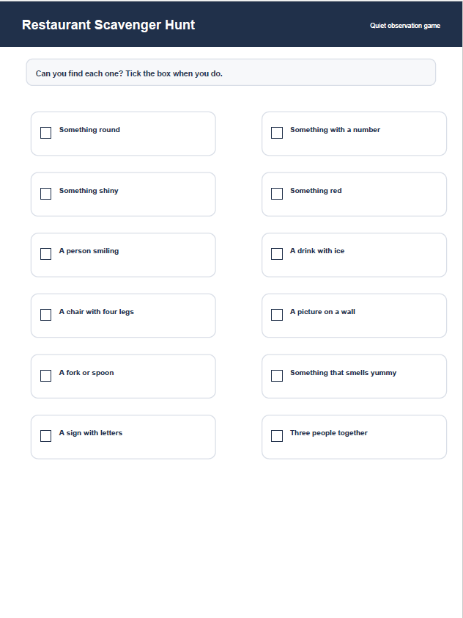
Task: Click the Something with a number label
Action: tap(335, 130)
